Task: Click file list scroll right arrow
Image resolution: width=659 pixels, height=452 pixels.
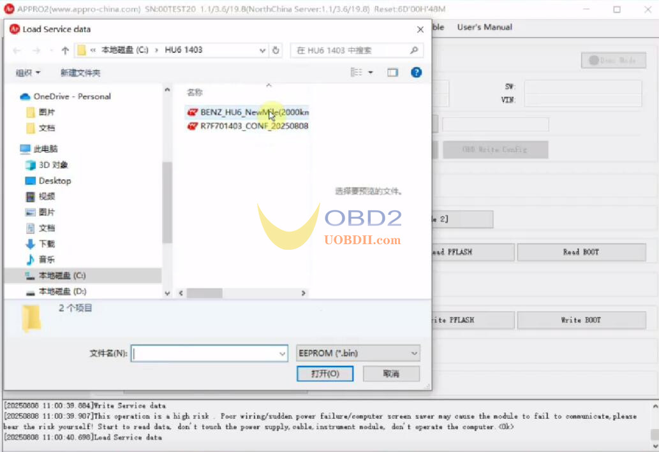Action: coord(304,293)
